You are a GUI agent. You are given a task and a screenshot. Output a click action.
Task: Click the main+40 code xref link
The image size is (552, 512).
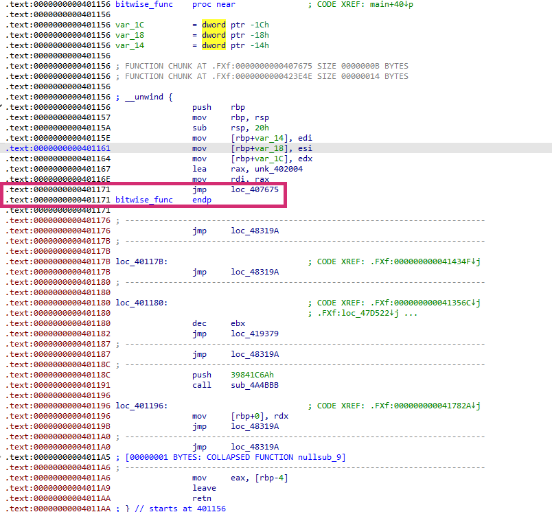pos(391,5)
